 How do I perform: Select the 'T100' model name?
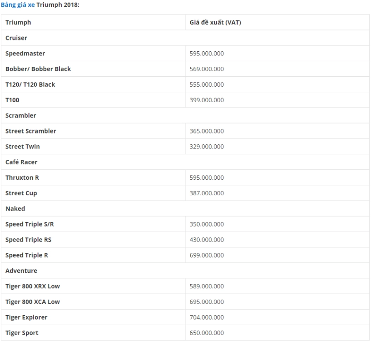tap(12, 100)
